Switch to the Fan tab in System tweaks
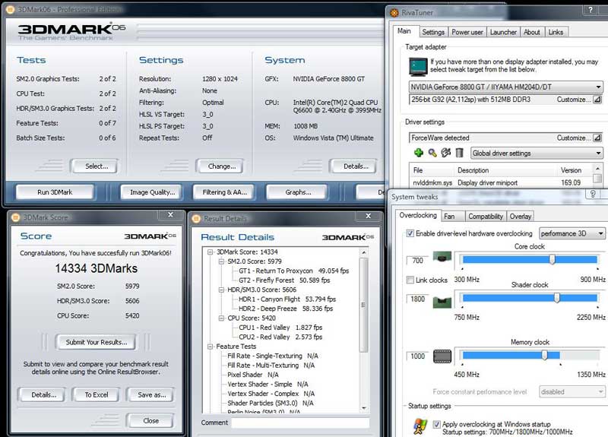Viewport: 608px width, 437px height. (x=452, y=217)
